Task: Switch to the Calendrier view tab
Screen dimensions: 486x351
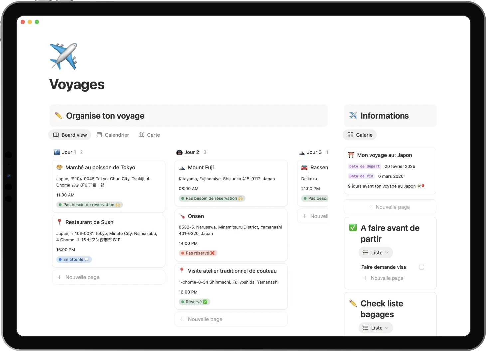Action: (x=113, y=135)
